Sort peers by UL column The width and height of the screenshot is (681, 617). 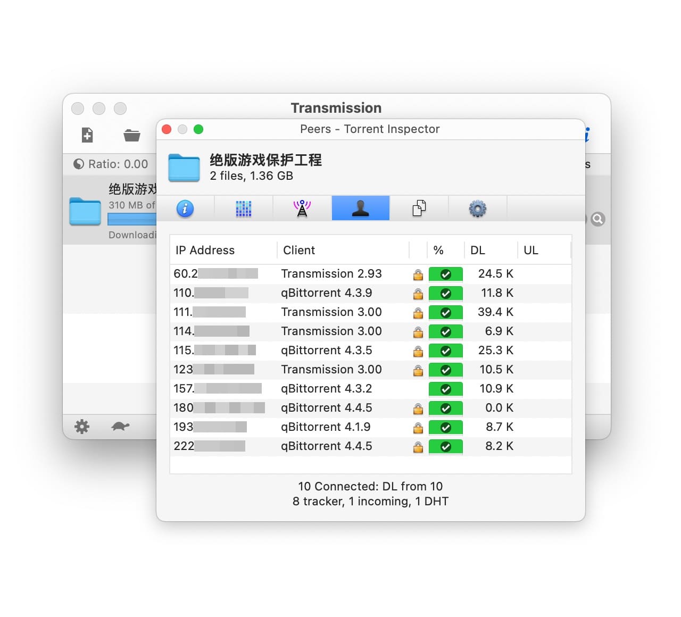click(544, 250)
